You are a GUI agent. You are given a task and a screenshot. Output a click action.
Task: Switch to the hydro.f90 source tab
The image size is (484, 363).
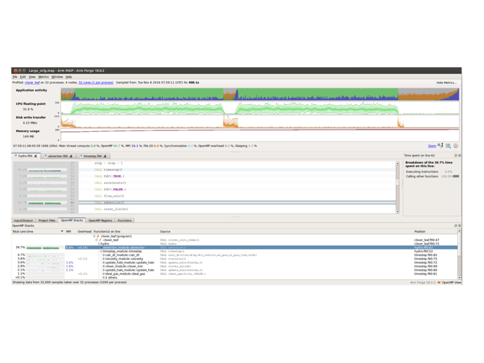tap(25, 156)
